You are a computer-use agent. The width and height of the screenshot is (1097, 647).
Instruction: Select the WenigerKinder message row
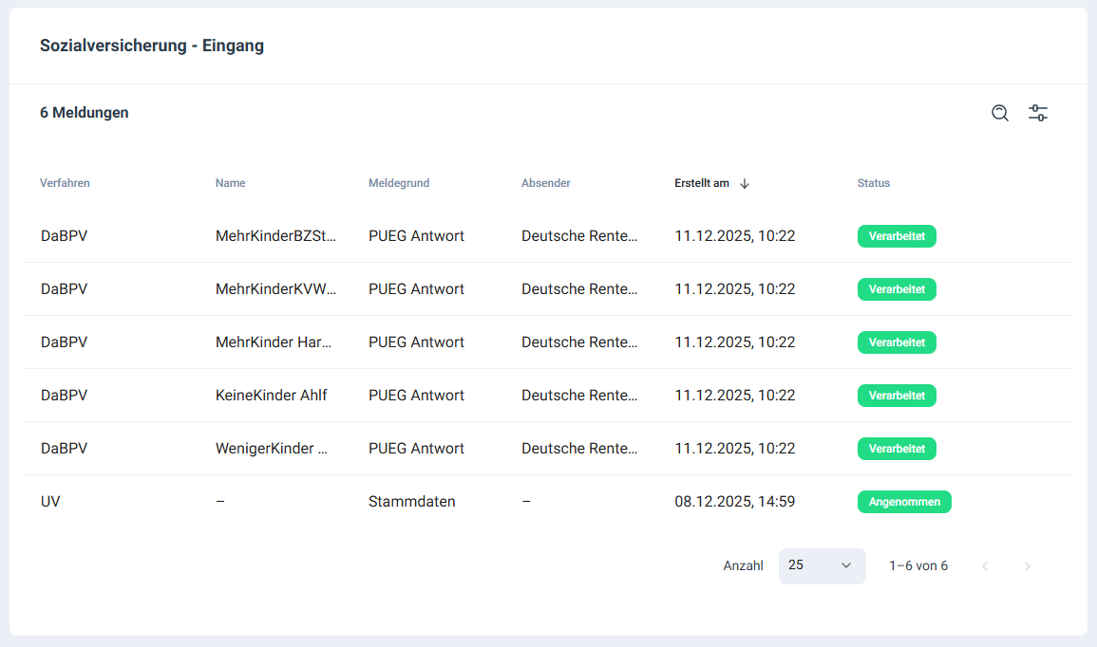[x=272, y=449]
